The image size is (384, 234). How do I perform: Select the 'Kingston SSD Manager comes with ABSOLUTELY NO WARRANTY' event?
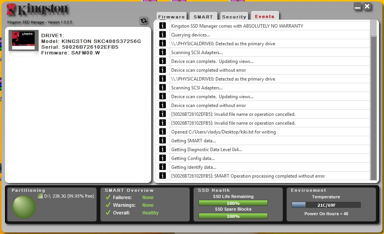(x=263, y=26)
